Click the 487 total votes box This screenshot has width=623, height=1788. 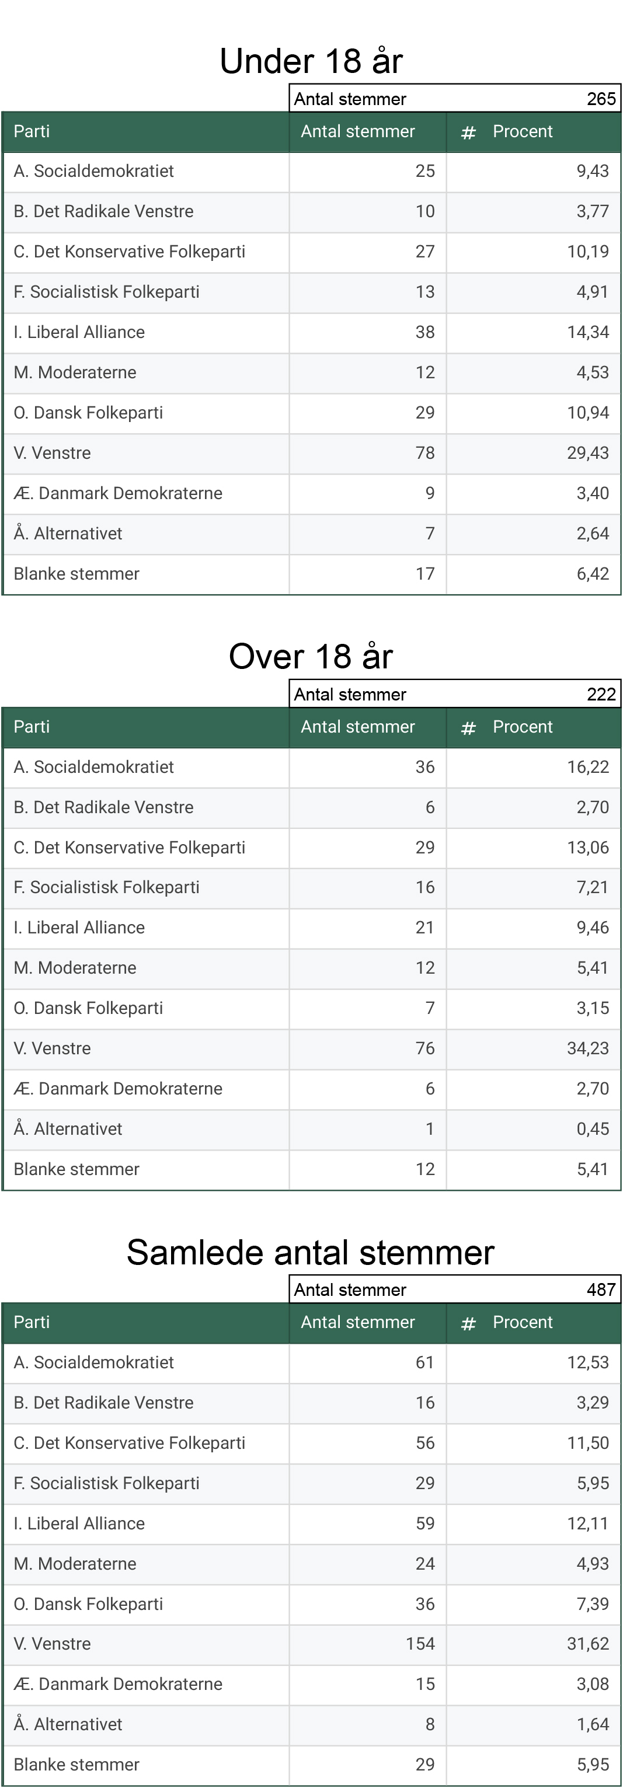pyautogui.click(x=455, y=1289)
